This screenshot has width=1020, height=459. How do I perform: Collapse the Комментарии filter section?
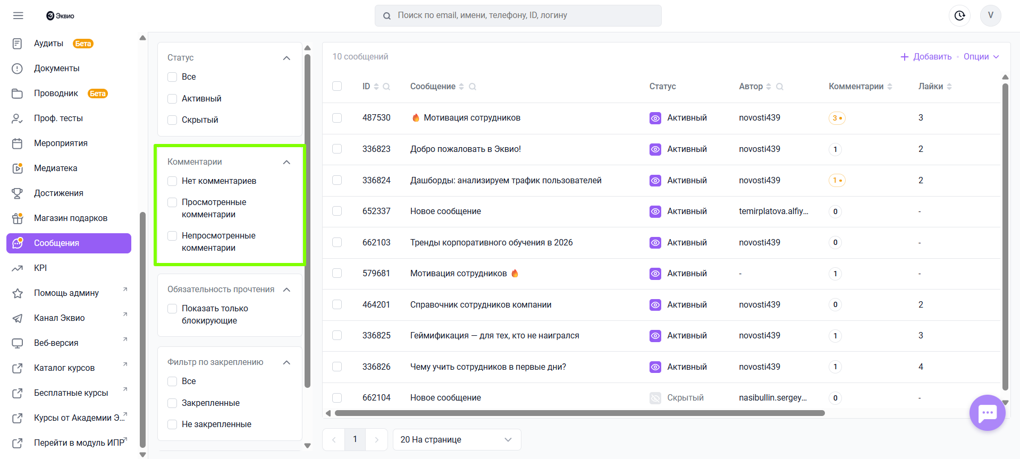coord(286,162)
